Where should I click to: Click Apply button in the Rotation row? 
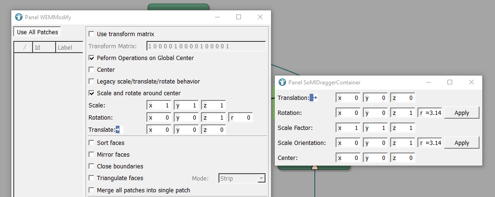462,113
